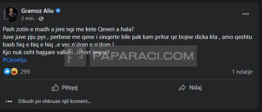The width and height of the screenshot is (262, 112).
Task: Click the typing indicator dots icon
Action: 9,101
